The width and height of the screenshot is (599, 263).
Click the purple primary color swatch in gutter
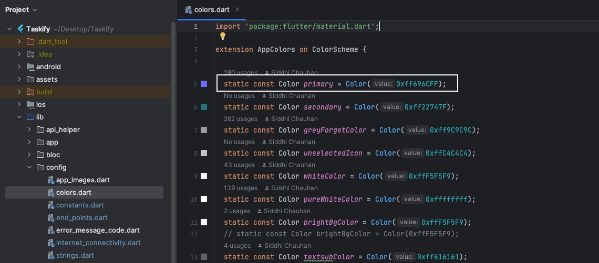point(204,84)
